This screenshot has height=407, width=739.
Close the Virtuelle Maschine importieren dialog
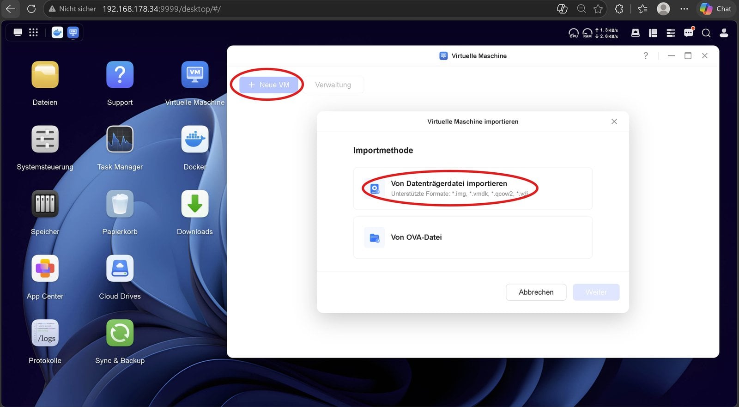[614, 121]
